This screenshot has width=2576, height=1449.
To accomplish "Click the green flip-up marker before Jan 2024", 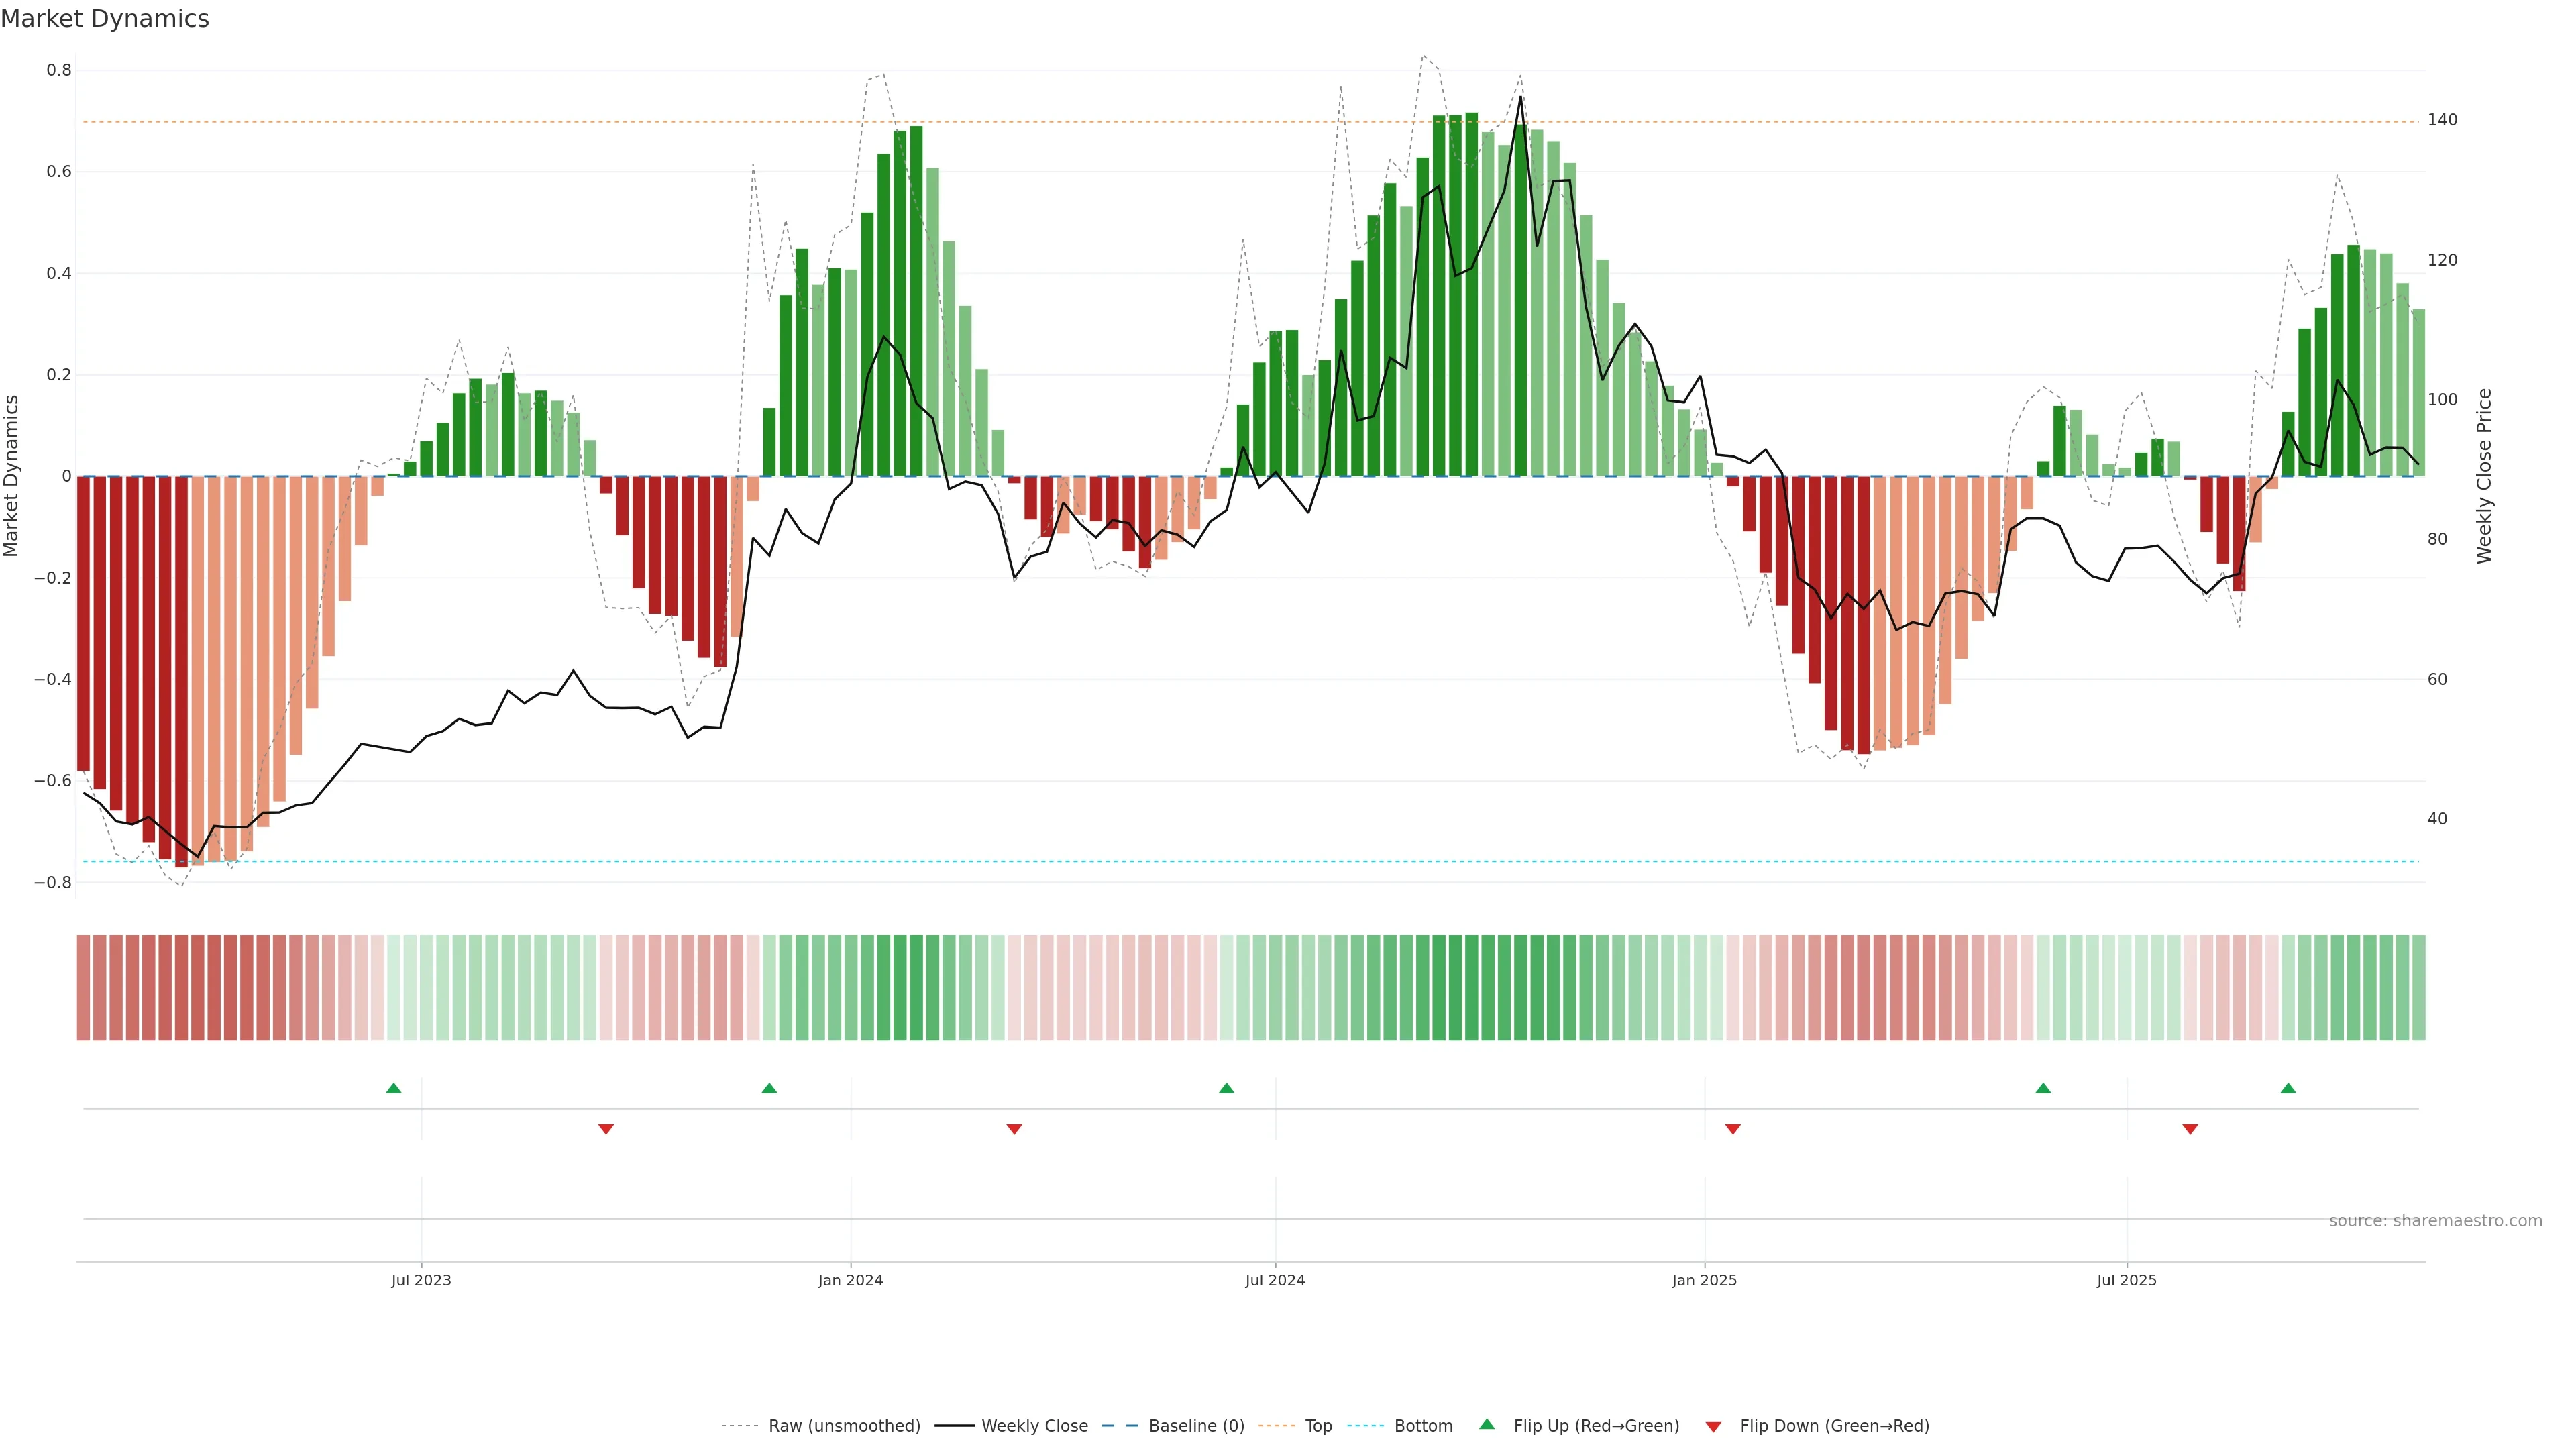I will click(769, 1088).
